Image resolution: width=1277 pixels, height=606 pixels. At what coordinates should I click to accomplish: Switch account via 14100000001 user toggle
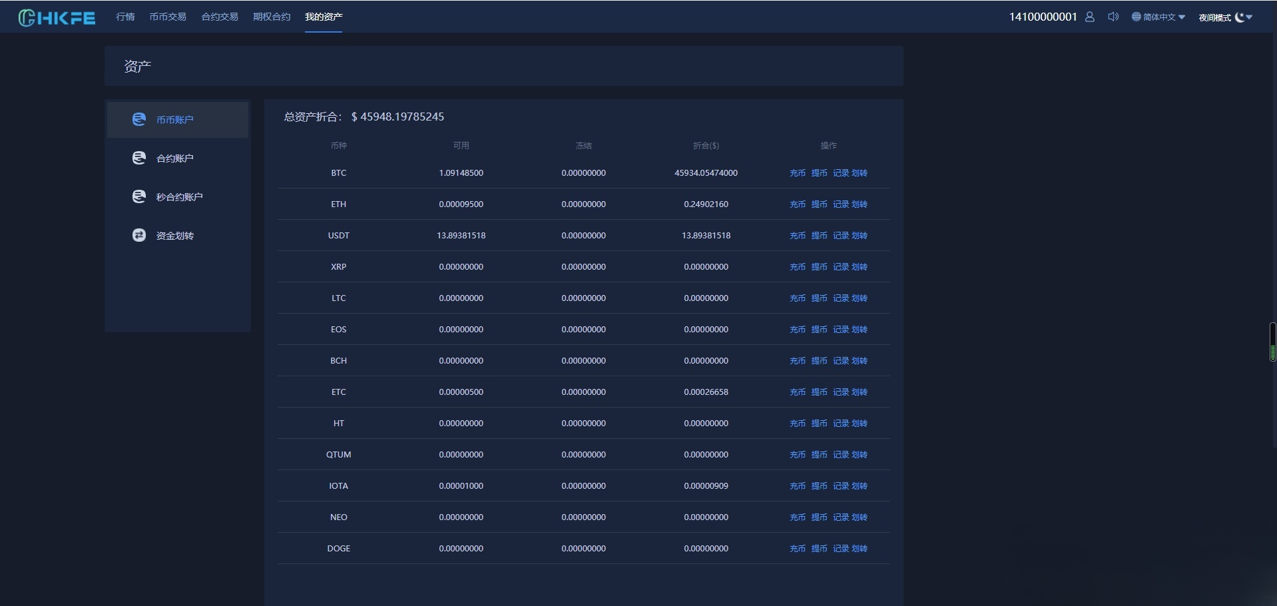coord(1043,17)
